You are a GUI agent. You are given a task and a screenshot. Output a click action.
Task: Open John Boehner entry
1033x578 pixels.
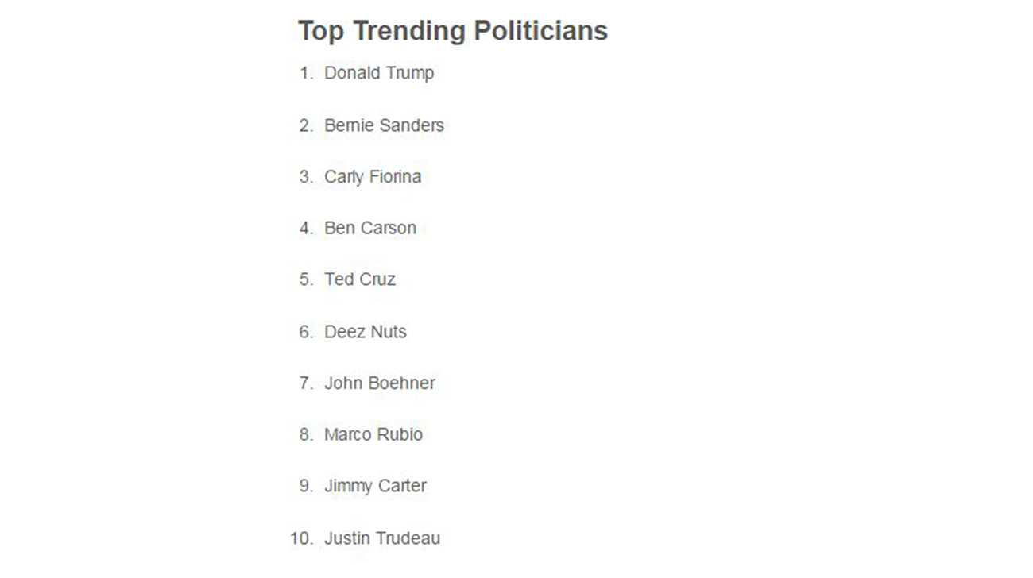tap(380, 383)
